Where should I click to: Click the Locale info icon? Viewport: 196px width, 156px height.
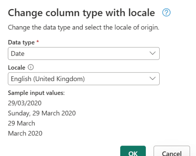coord(31,67)
